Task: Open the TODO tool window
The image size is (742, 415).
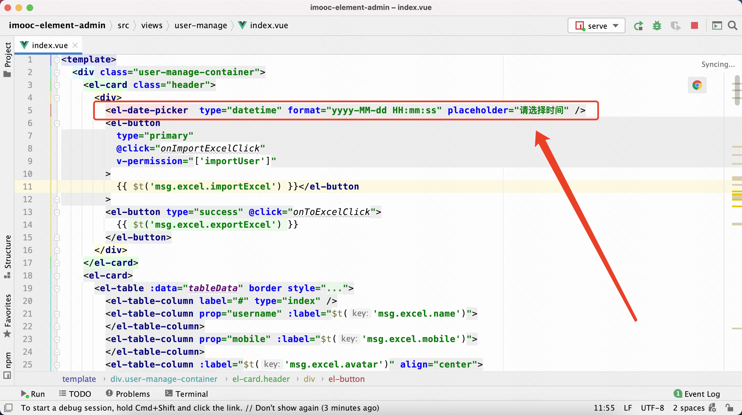Action: [x=75, y=394]
